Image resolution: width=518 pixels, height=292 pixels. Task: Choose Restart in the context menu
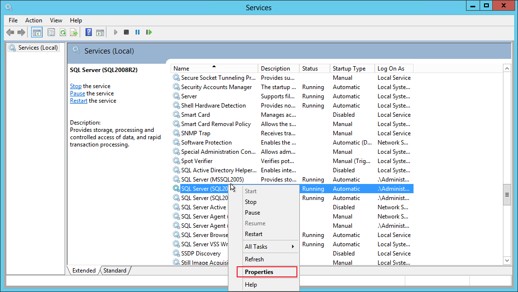pos(264,234)
